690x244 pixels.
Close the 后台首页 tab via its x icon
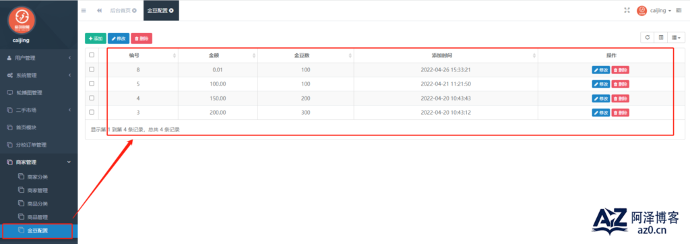(x=134, y=11)
